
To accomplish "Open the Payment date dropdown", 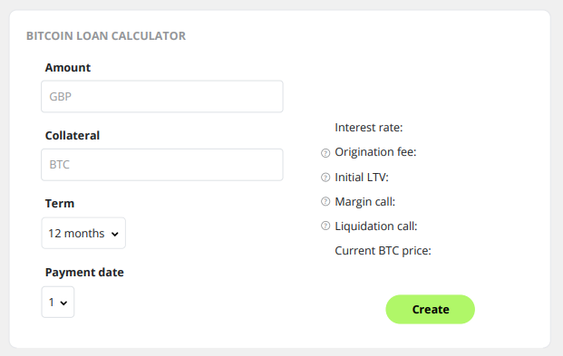I will 58,303.
